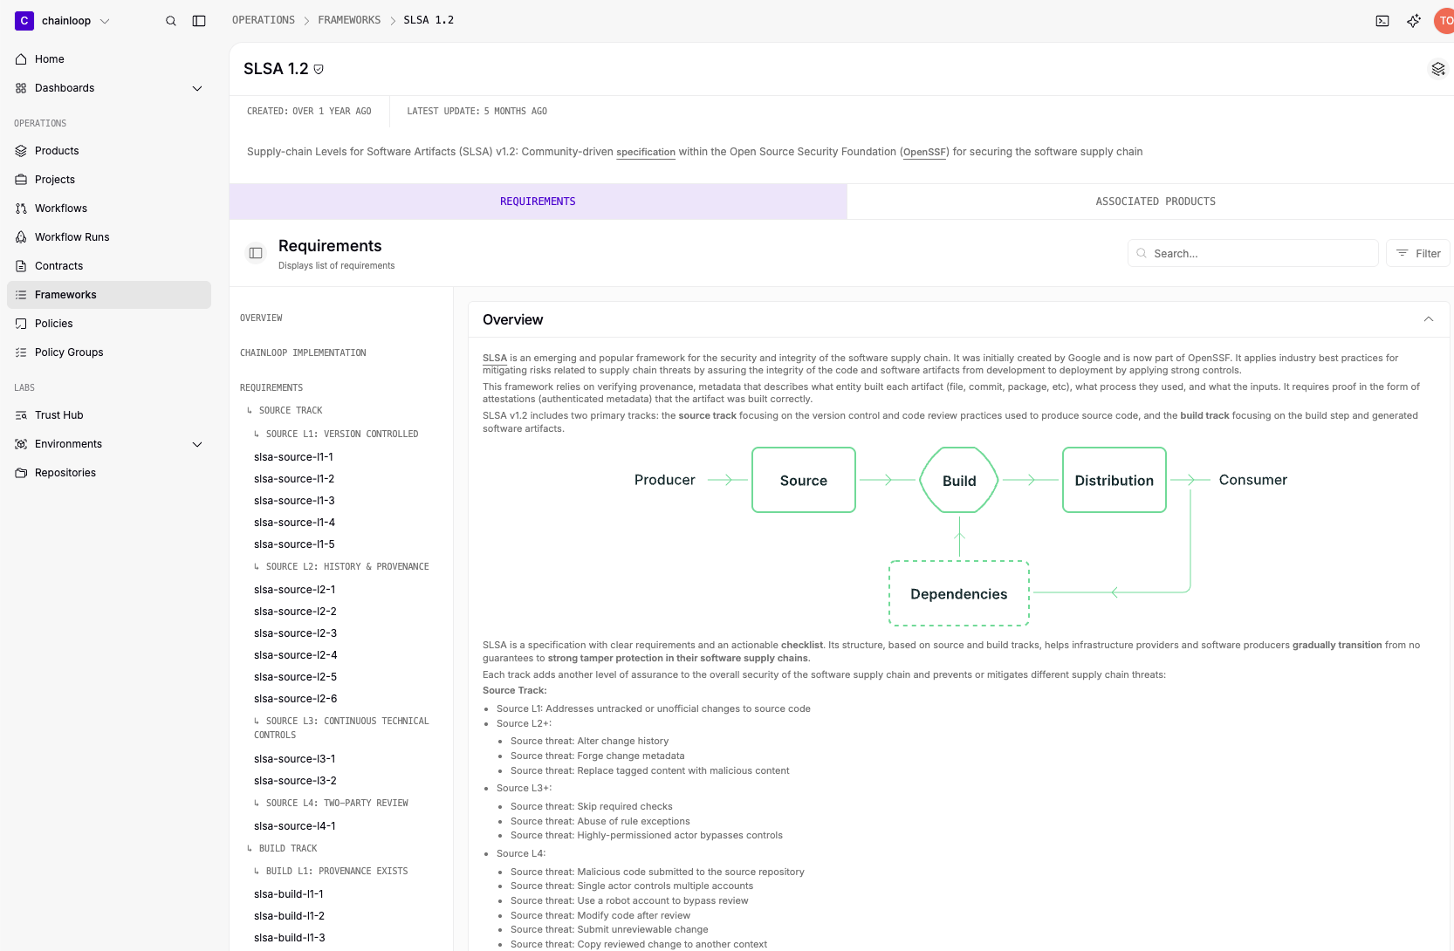
Task: Click the Filter button
Action: coord(1418,253)
